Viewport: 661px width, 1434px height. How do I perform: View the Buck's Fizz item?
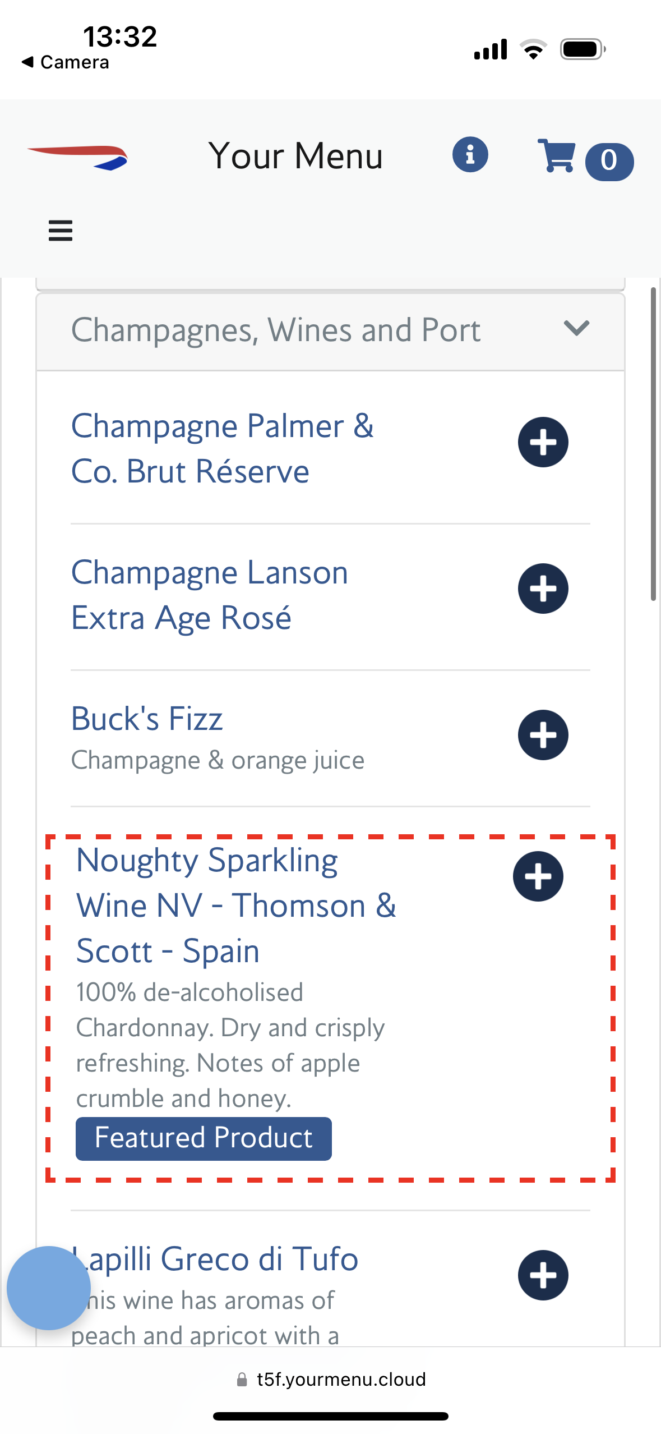point(147,719)
